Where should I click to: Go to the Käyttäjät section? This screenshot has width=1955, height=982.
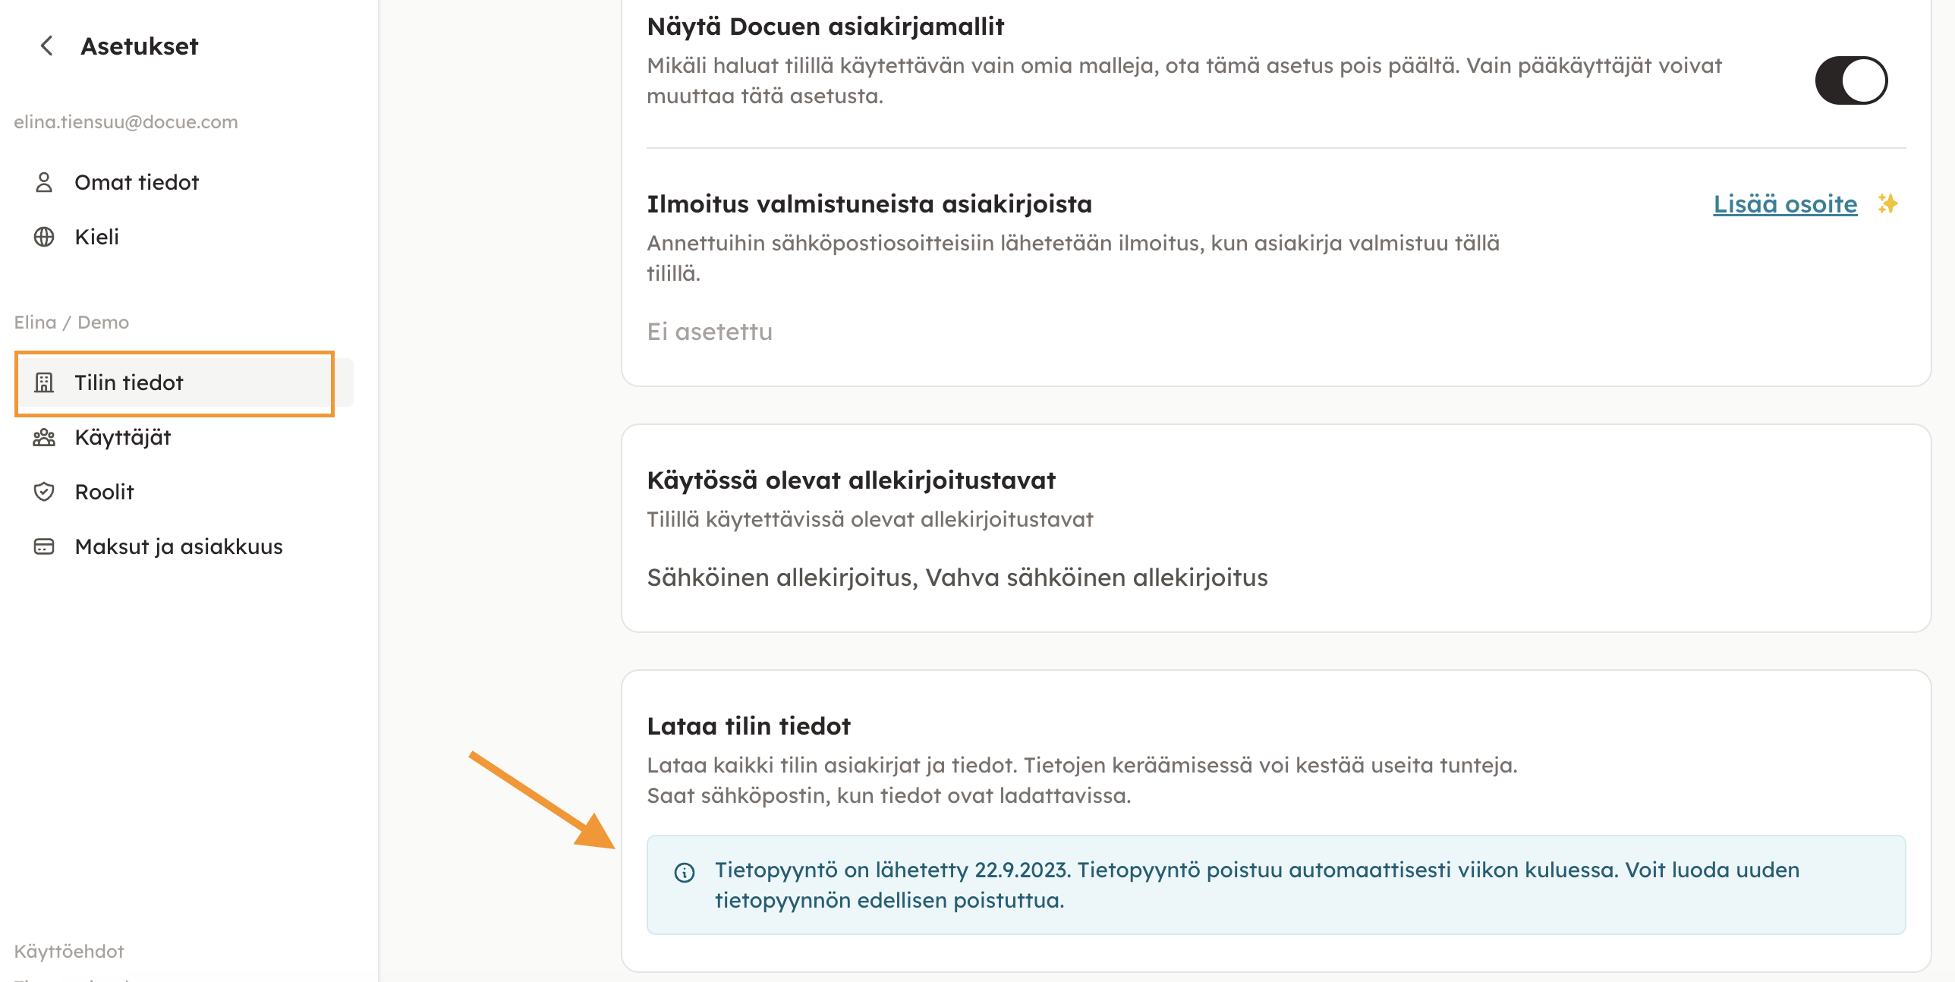(123, 437)
